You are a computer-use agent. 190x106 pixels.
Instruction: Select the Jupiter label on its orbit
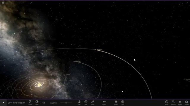78,61
